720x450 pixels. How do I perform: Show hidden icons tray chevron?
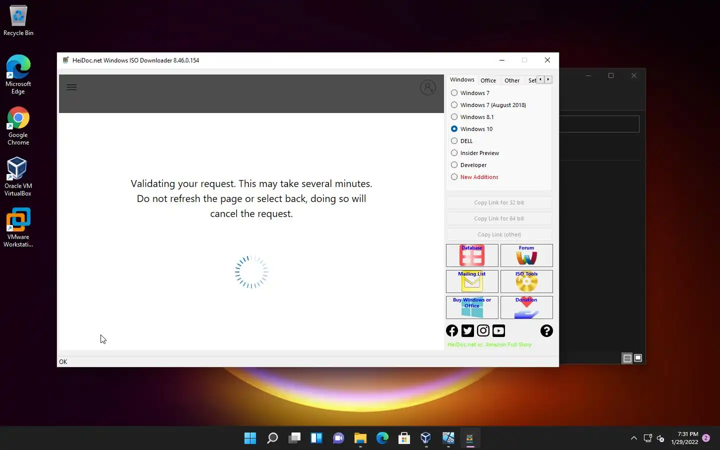634,438
